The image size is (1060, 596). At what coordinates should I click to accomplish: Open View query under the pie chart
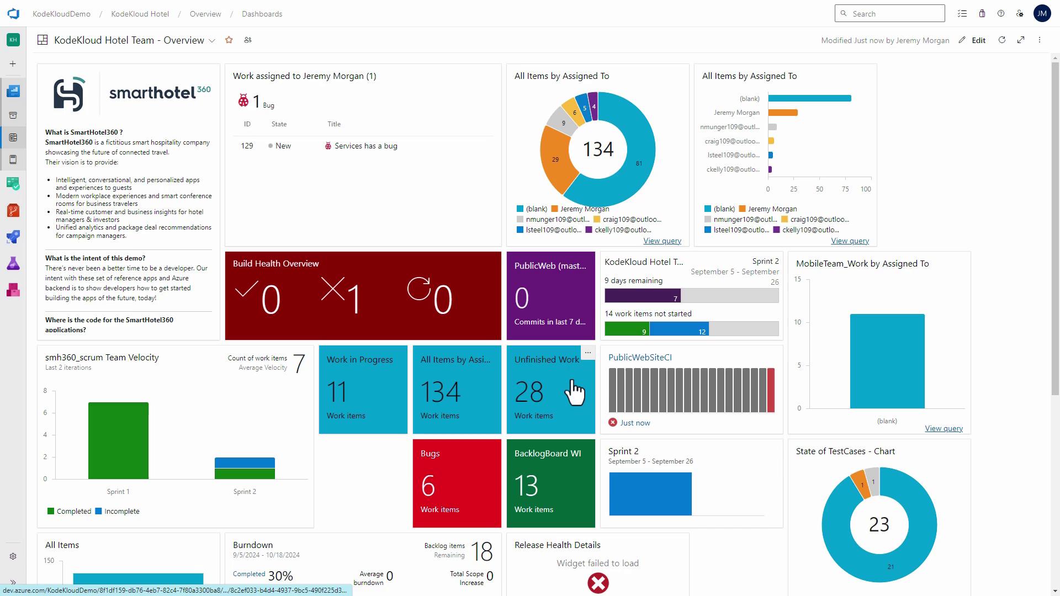coord(662,241)
